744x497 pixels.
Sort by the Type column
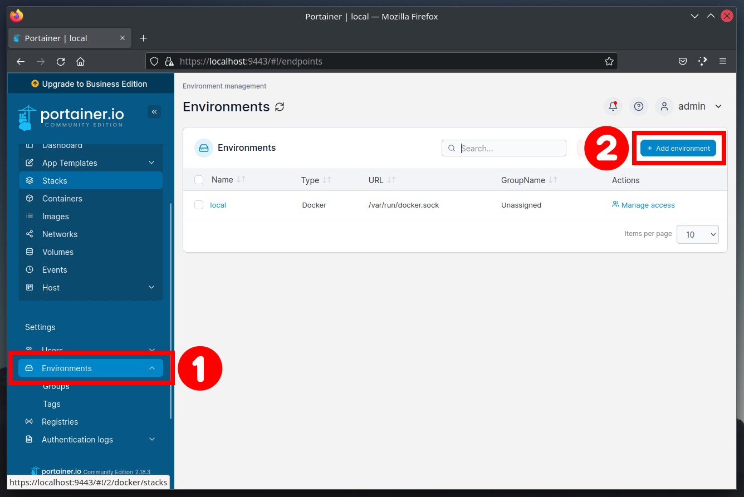[316, 180]
